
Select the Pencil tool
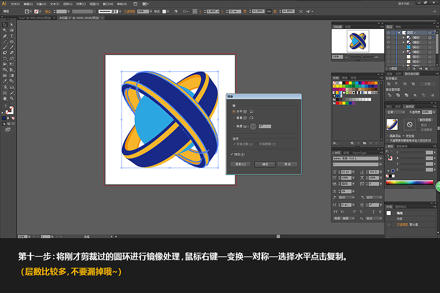point(12,47)
